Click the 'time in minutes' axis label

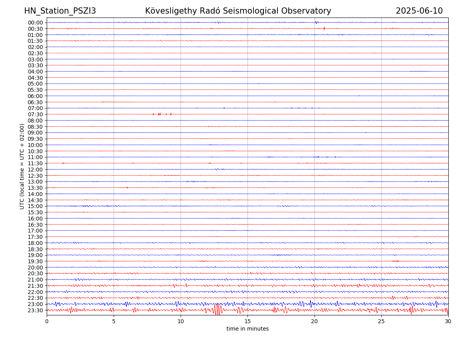pyautogui.click(x=248, y=329)
